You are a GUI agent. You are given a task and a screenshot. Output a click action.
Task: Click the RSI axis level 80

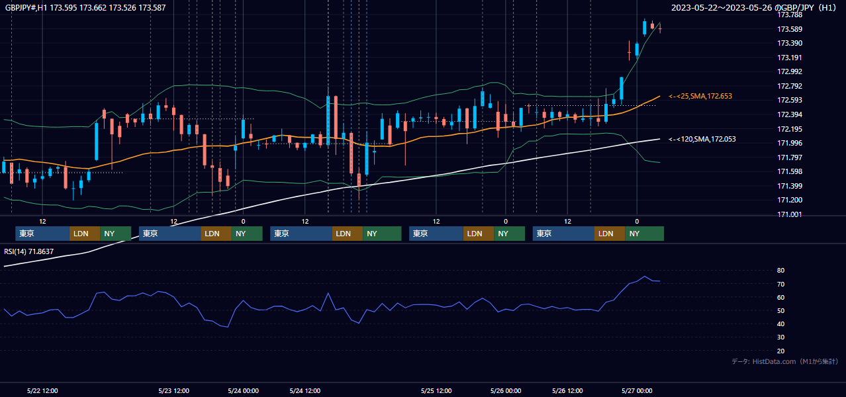[780, 271]
